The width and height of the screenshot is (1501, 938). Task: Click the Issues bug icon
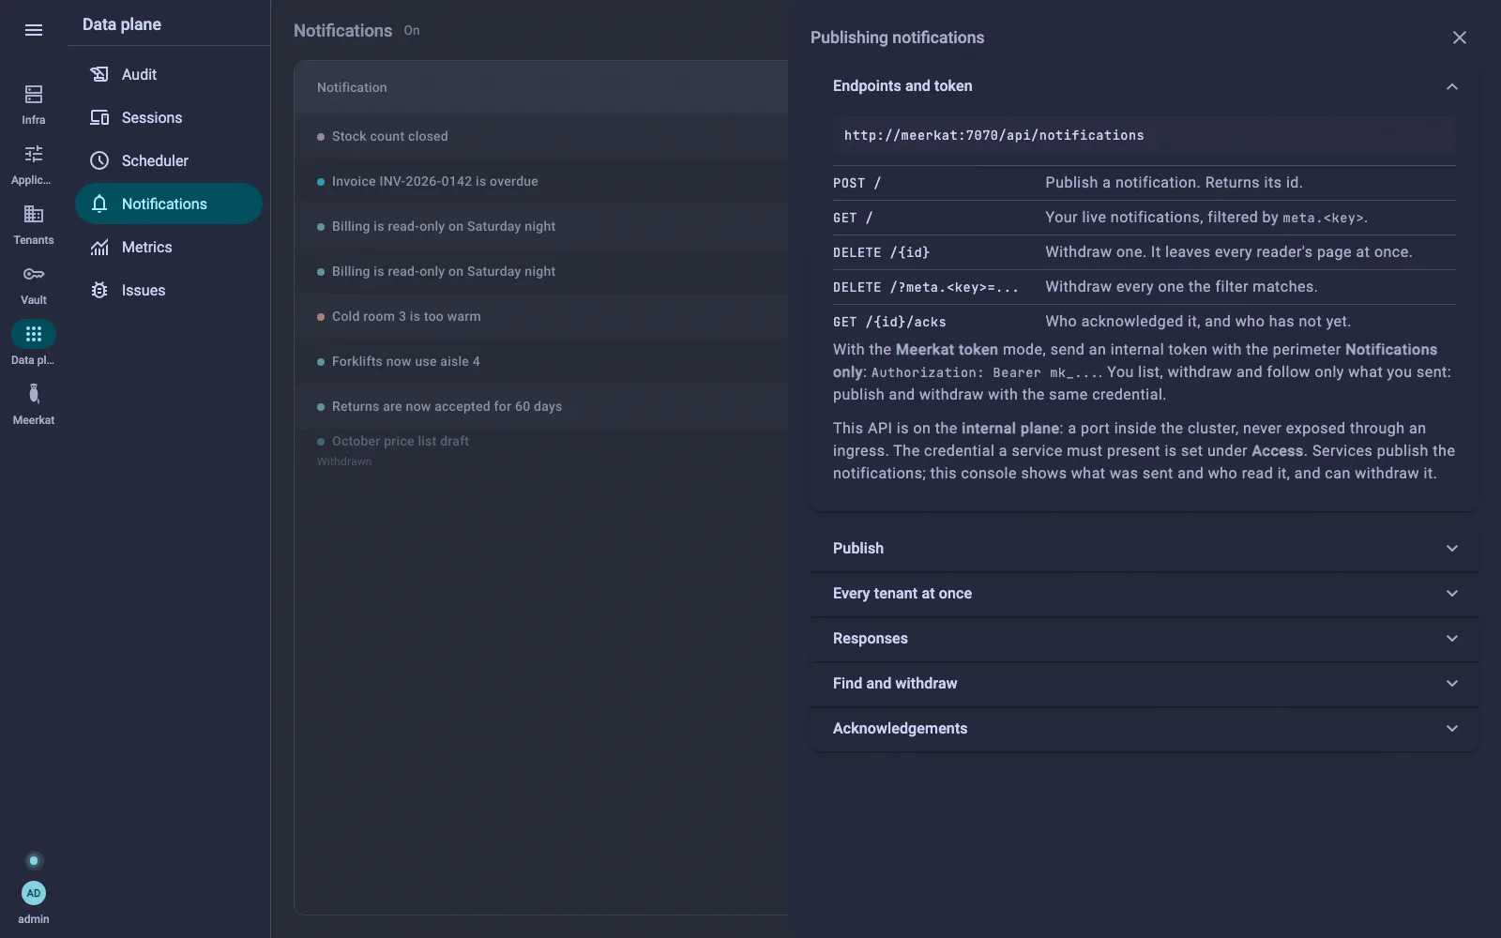[99, 290]
